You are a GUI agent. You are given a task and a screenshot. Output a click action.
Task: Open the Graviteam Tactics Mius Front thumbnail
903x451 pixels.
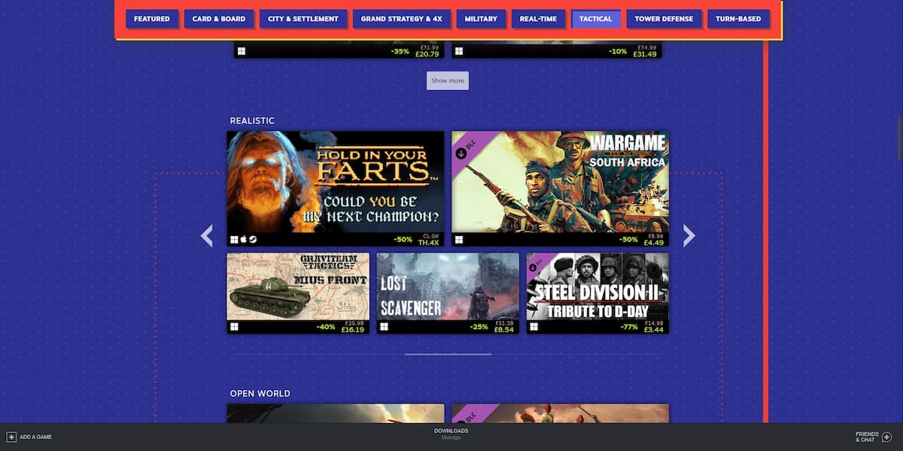[x=298, y=286]
